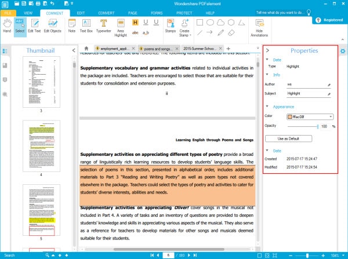Pick the eraser tool
348x259 pixels.
tap(231, 33)
